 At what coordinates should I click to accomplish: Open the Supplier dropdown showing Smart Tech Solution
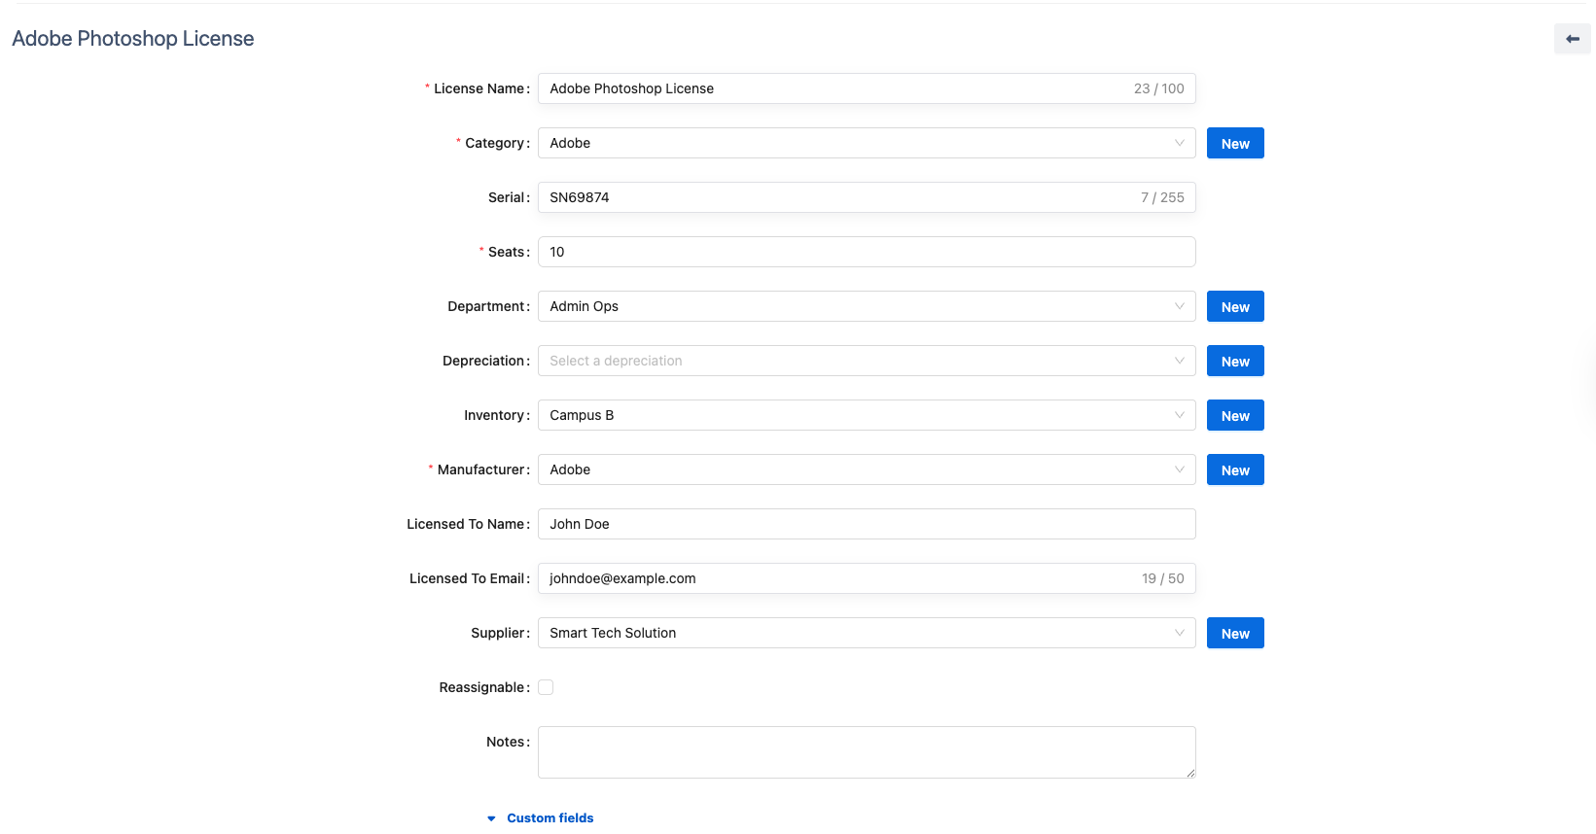(866, 633)
